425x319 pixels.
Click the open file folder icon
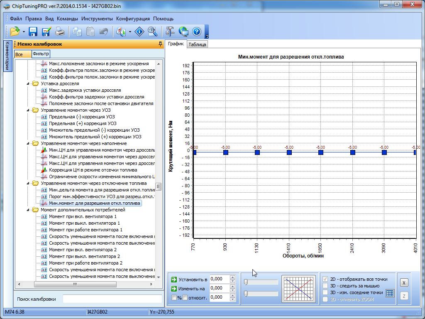coord(15,31)
